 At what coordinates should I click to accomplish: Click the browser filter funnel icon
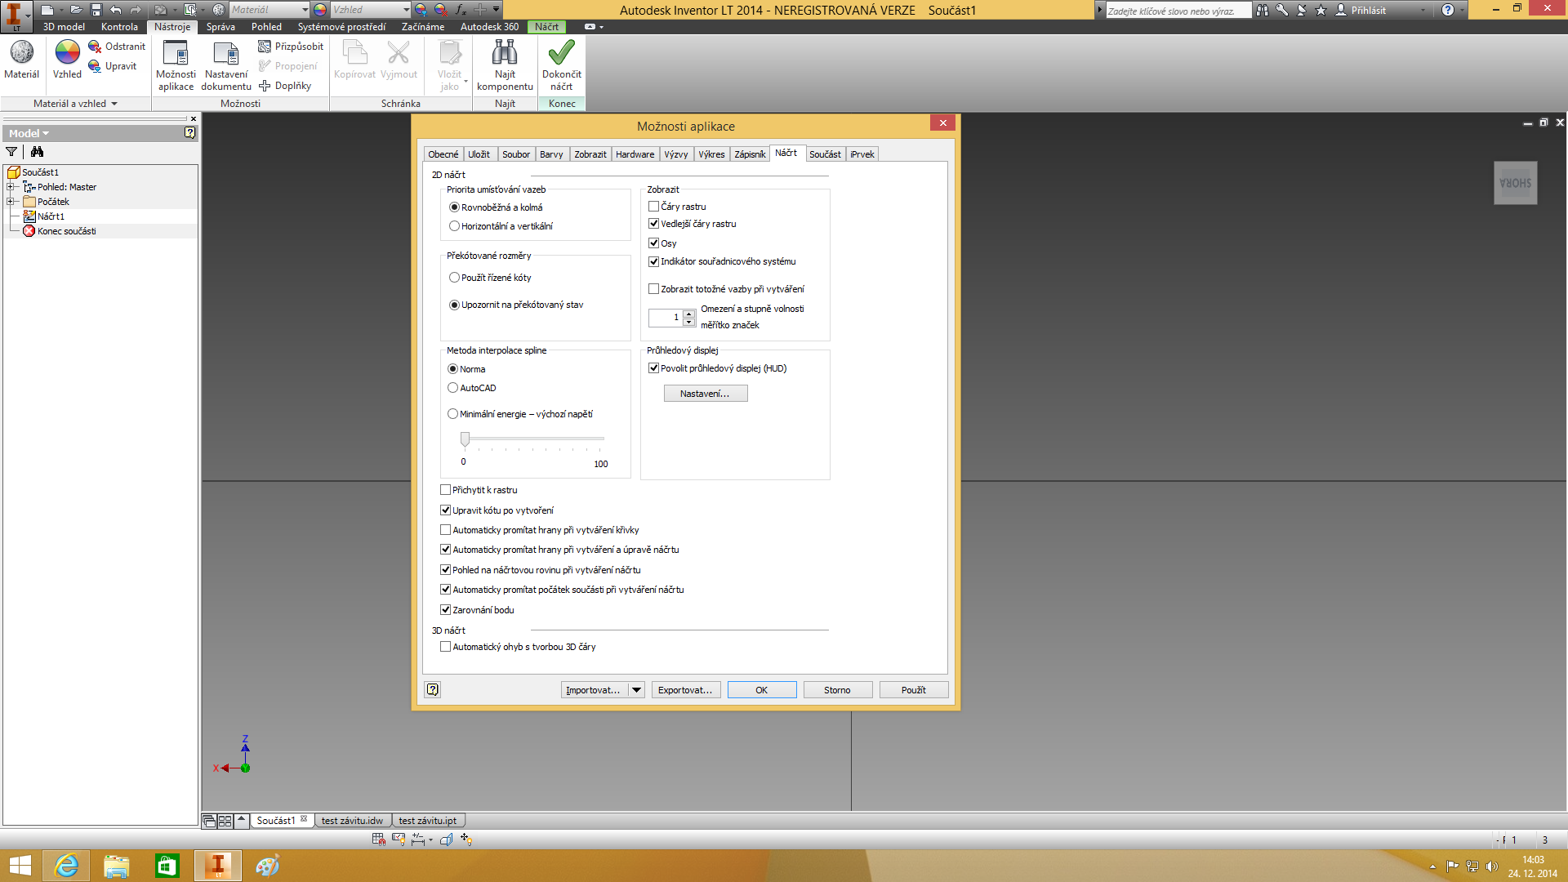pos(11,152)
